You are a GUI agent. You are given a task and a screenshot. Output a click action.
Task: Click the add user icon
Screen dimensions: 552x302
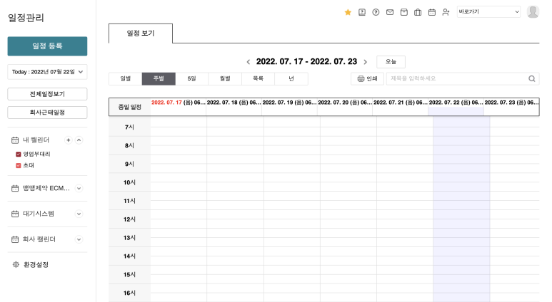coord(446,12)
